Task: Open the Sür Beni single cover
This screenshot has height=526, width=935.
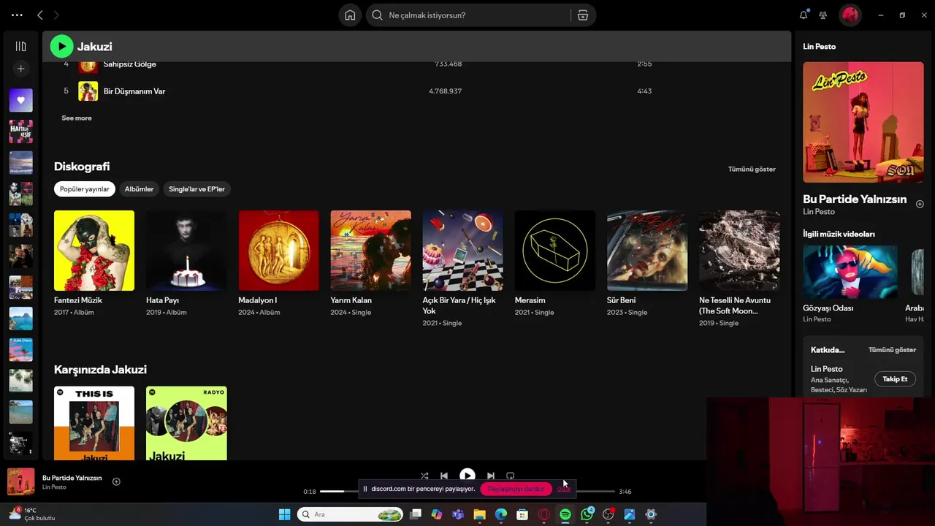Action: [x=646, y=251]
